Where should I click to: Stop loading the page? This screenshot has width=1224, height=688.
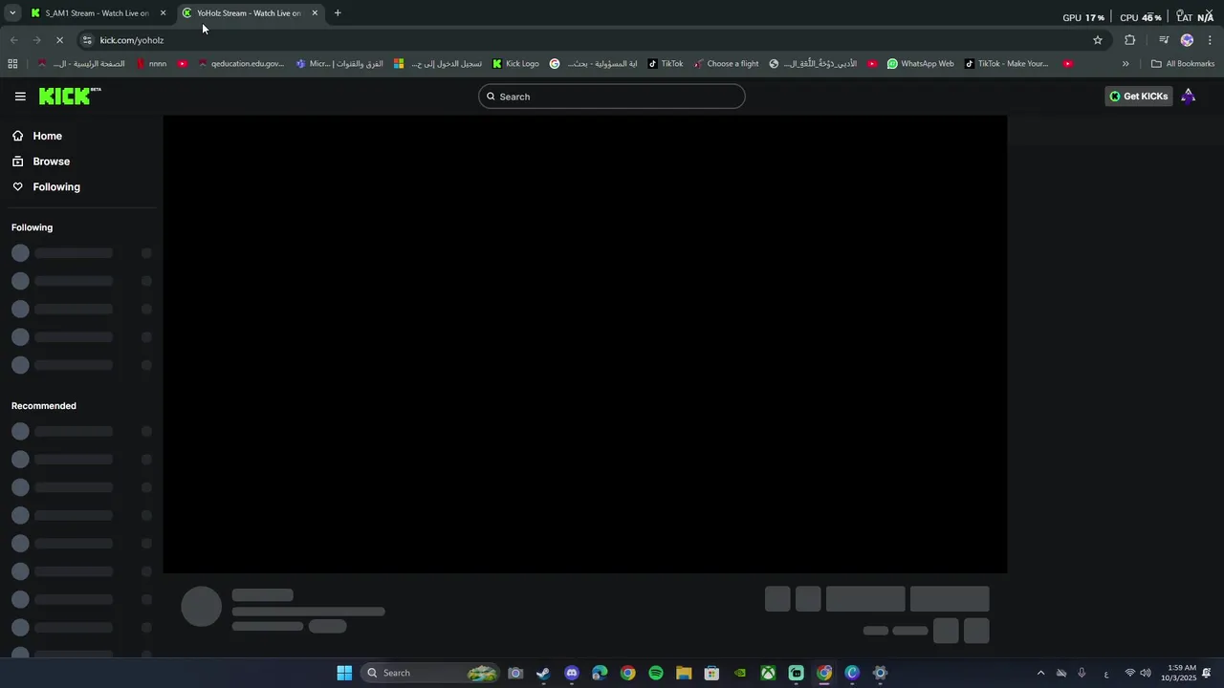pos(59,40)
